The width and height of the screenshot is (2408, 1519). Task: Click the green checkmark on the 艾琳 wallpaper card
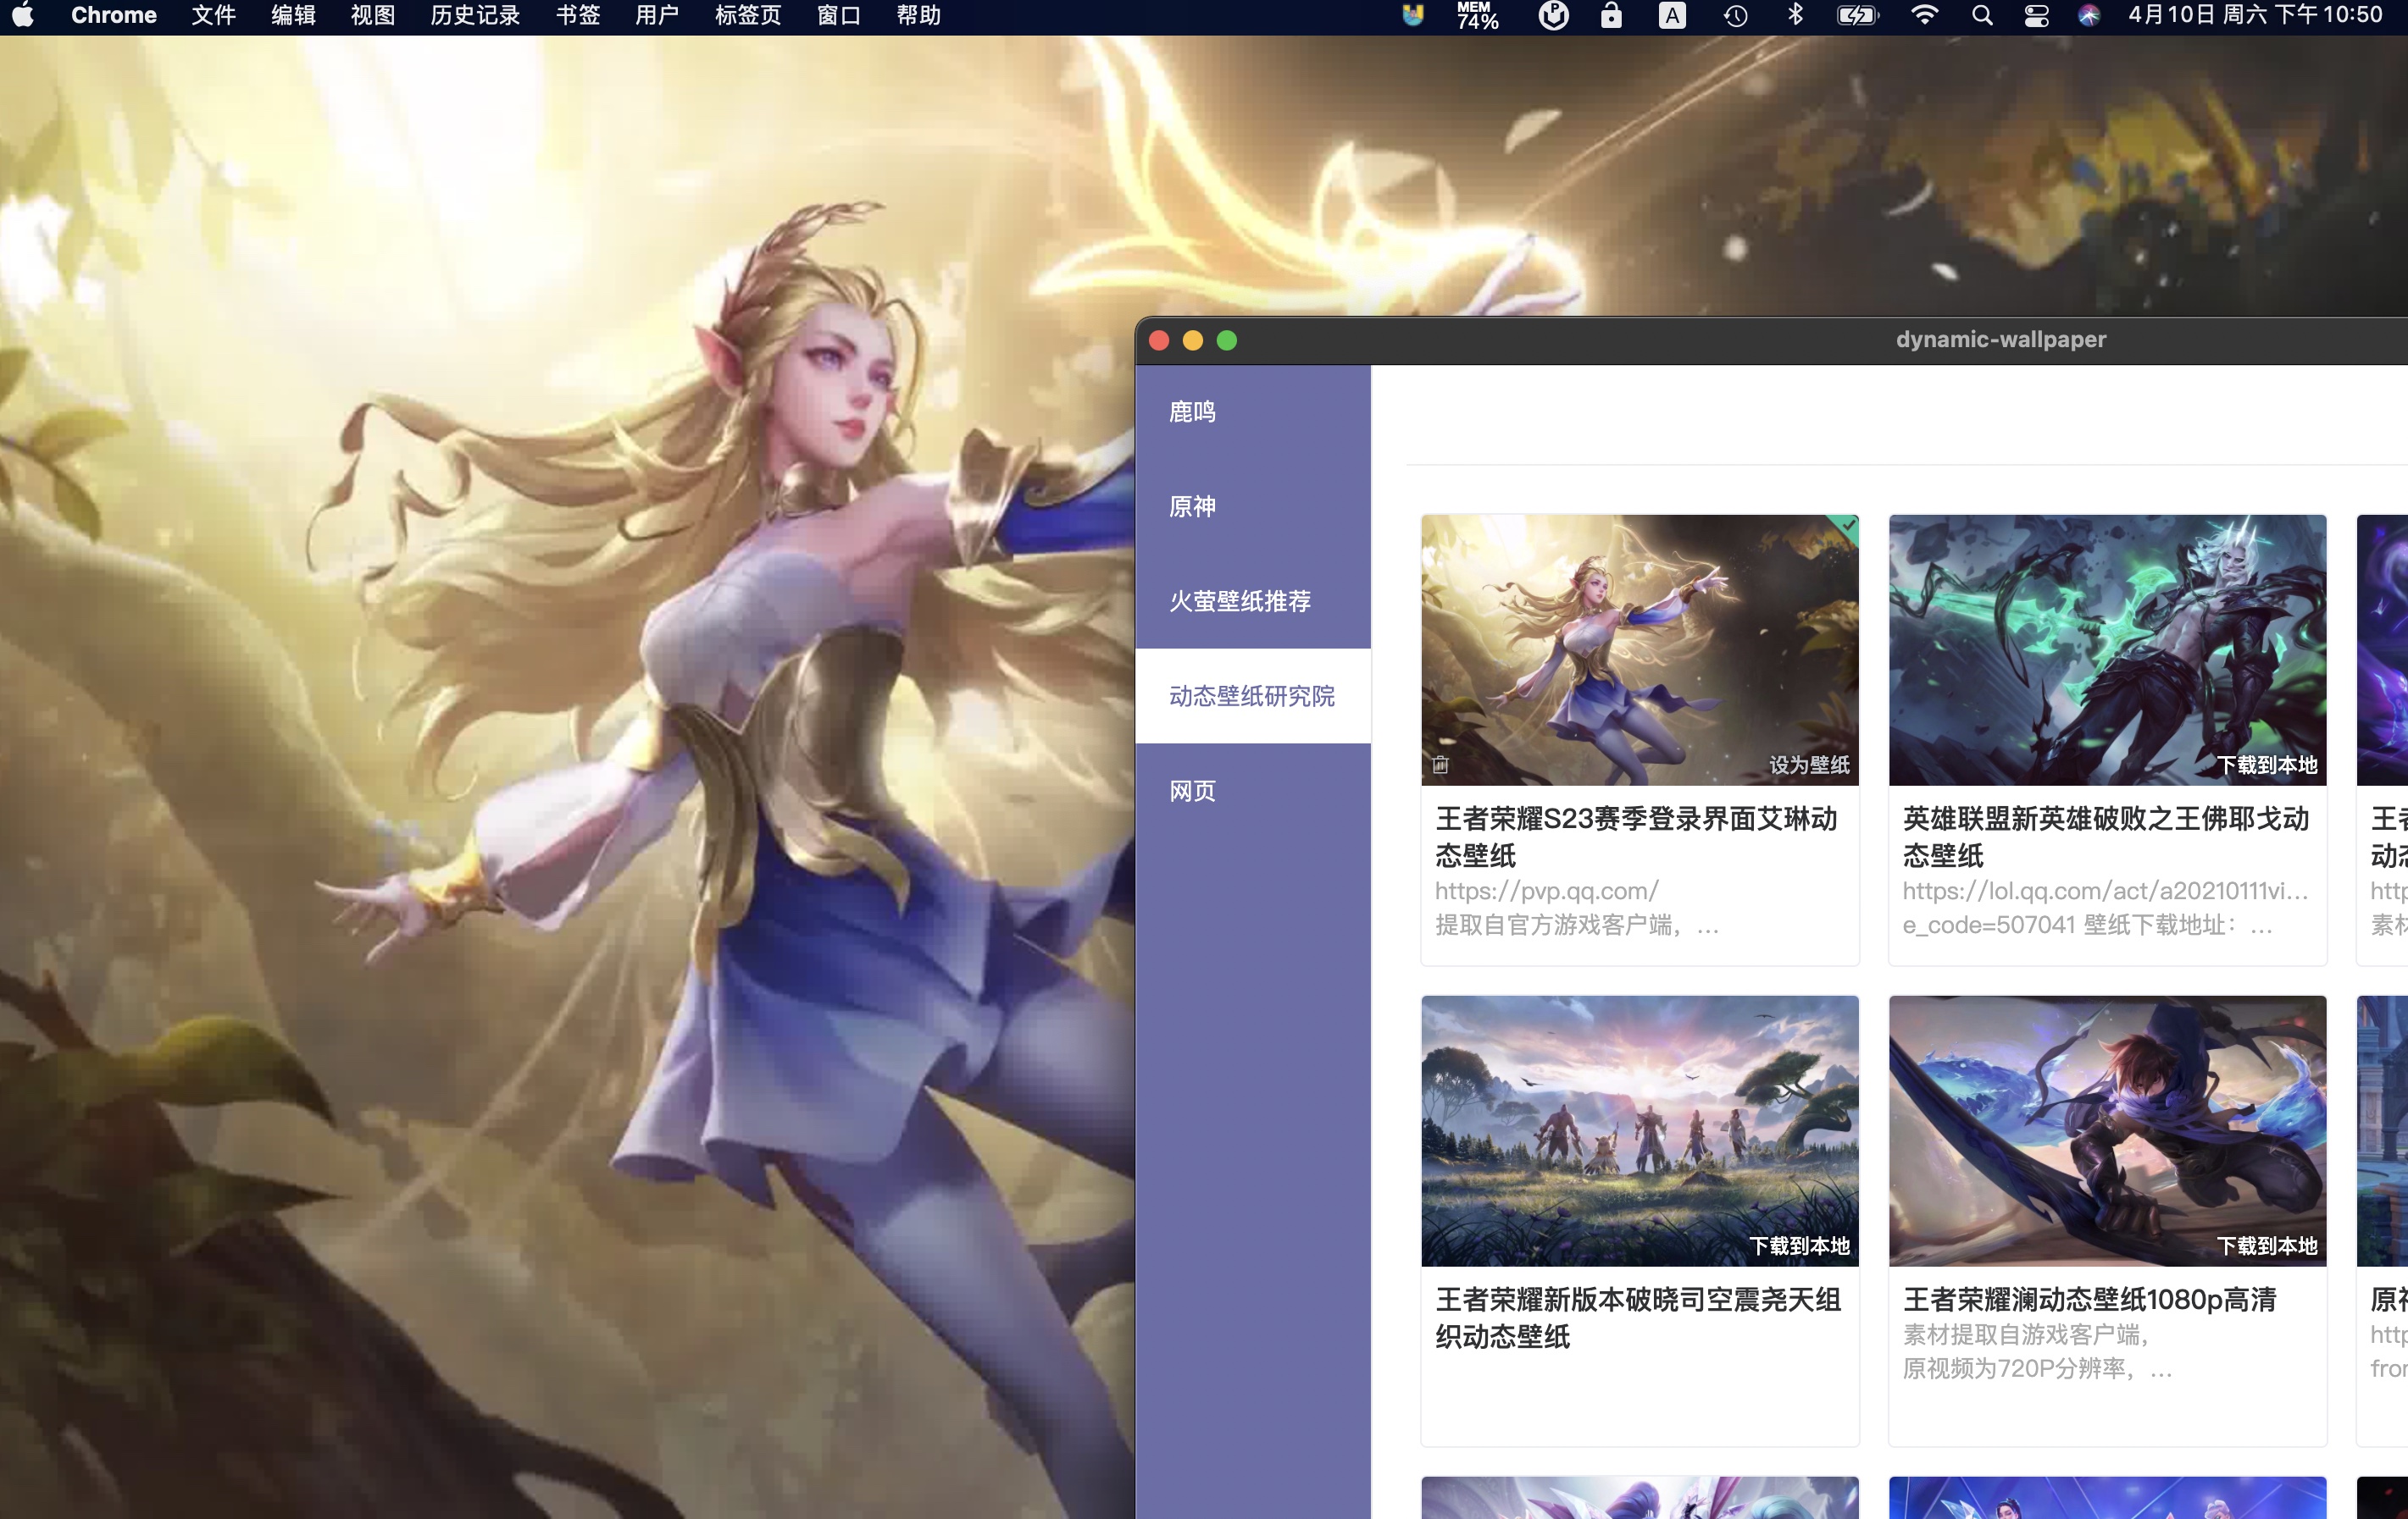(x=1849, y=525)
